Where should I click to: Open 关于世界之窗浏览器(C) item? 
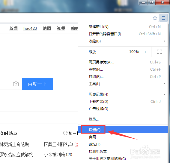click(x=123, y=159)
